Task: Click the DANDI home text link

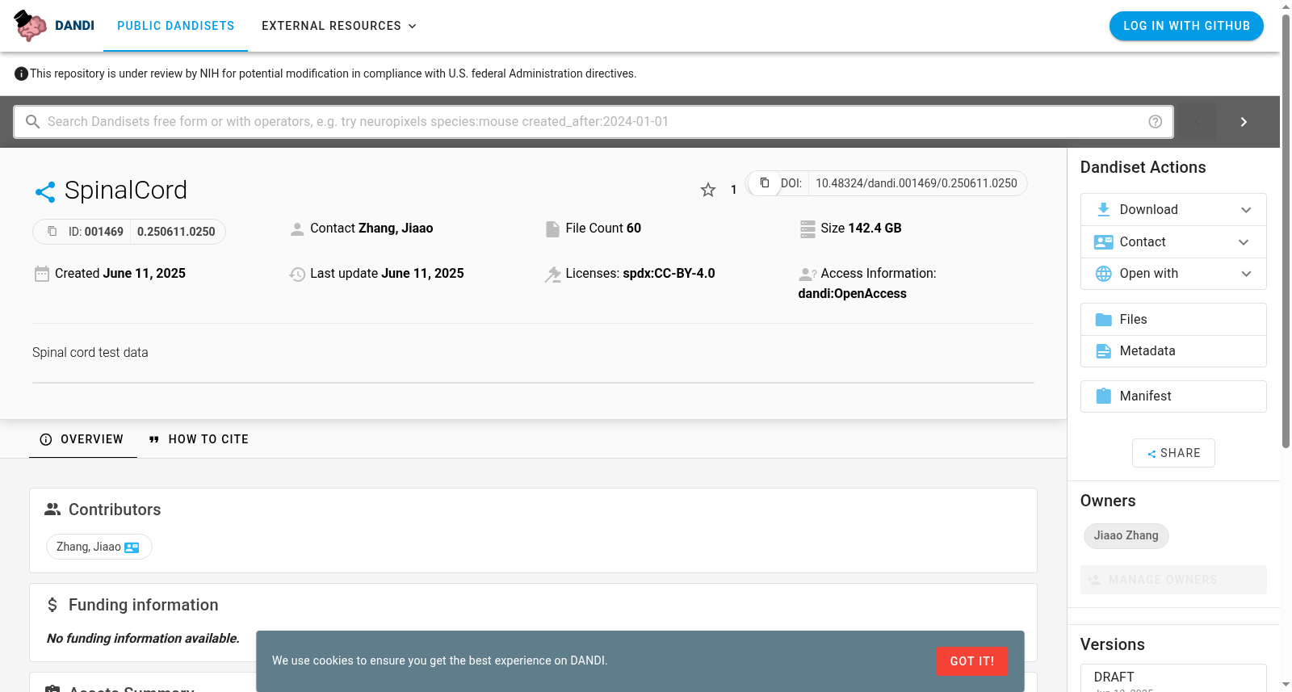Action: 74,26
